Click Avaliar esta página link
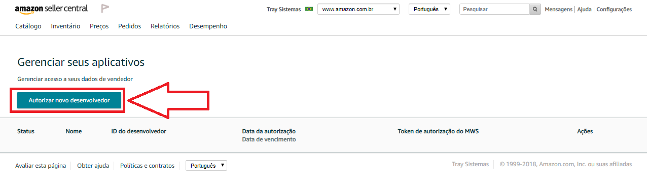Image resolution: width=647 pixels, height=194 pixels. tap(41, 166)
